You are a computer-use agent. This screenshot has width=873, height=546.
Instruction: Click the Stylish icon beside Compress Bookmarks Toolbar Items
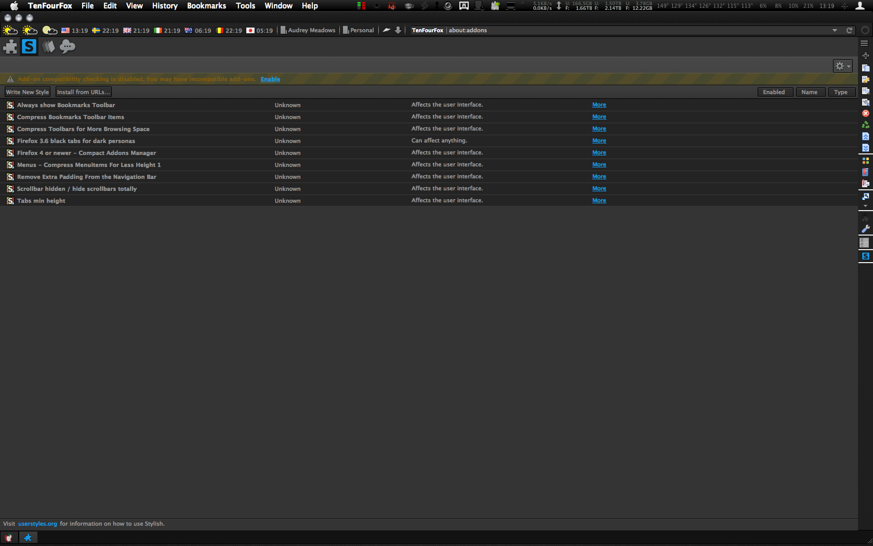10,117
